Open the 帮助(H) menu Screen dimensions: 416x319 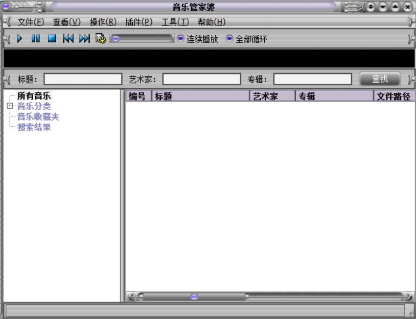tap(212, 22)
